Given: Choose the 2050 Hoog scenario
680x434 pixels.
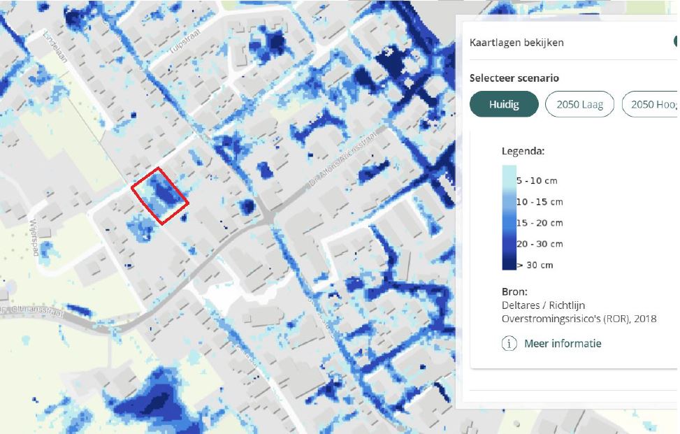Looking at the screenshot, I should click(651, 104).
